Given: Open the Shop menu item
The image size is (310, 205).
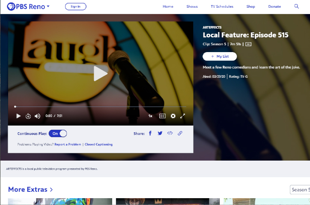Looking at the screenshot, I should [250, 6].
